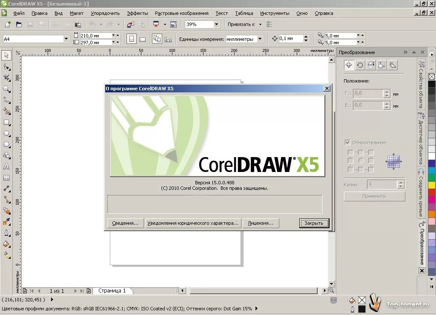
Task: Click the Лицензия... button
Action: pos(261,223)
